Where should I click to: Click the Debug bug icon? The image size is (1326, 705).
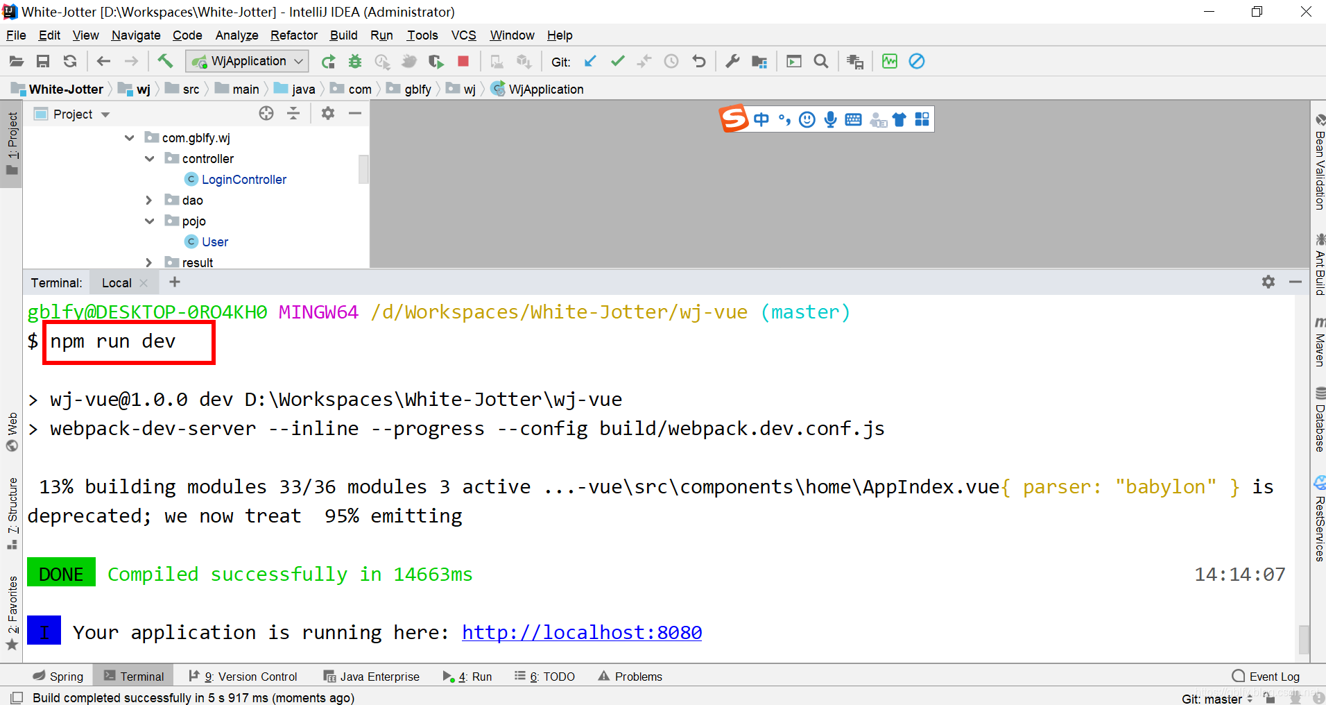355,62
